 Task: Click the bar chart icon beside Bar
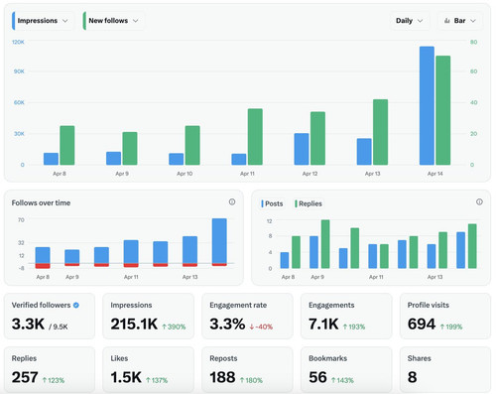[x=447, y=21]
